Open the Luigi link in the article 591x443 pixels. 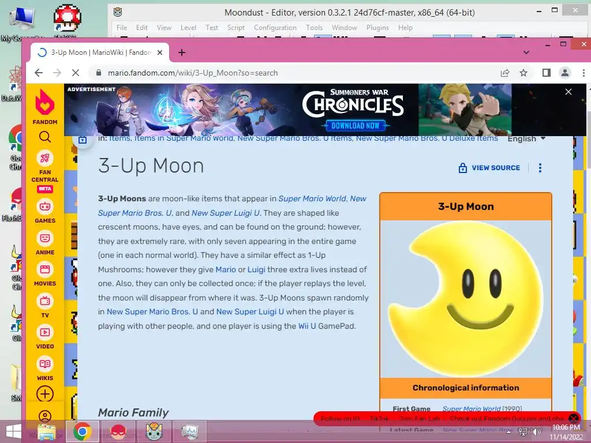coord(256,269)
